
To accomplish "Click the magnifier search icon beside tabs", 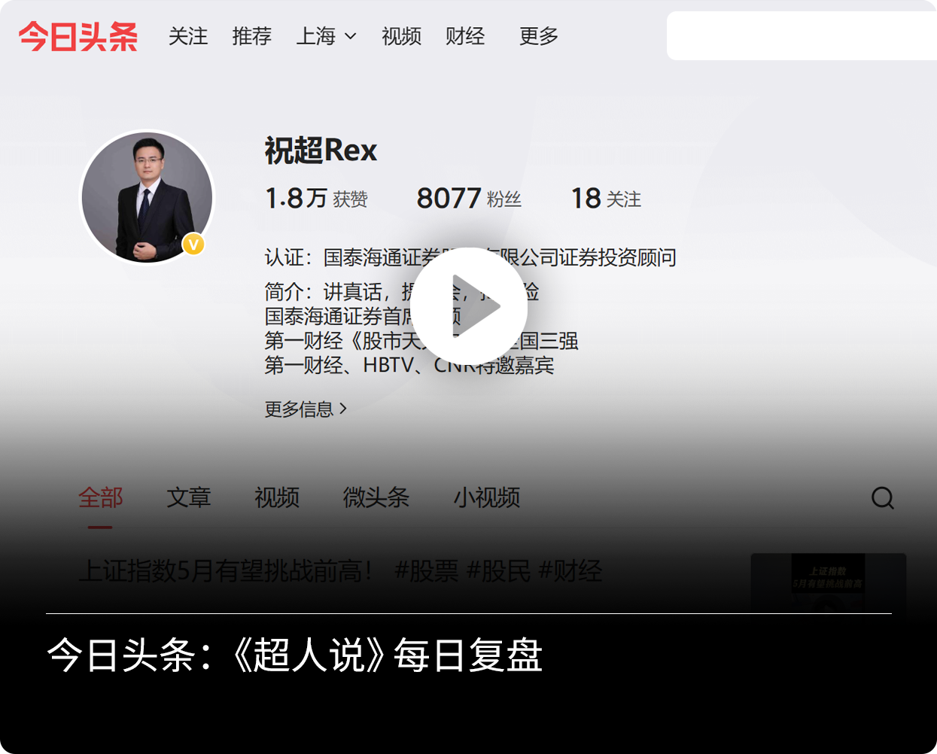I will pyautogui.click(x=883, y=498).
